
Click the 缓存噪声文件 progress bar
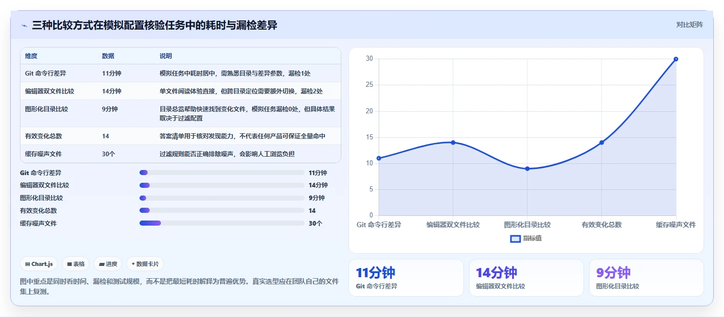(222, 223)
